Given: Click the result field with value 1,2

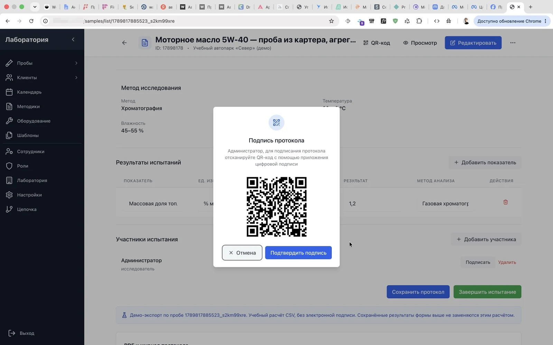Looking at the screenshot, I should [373, 204].
